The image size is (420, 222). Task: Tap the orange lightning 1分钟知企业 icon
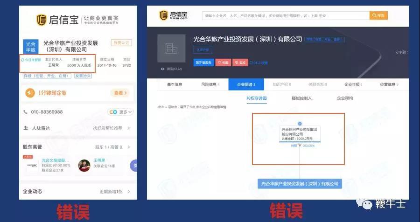(30, 93)
